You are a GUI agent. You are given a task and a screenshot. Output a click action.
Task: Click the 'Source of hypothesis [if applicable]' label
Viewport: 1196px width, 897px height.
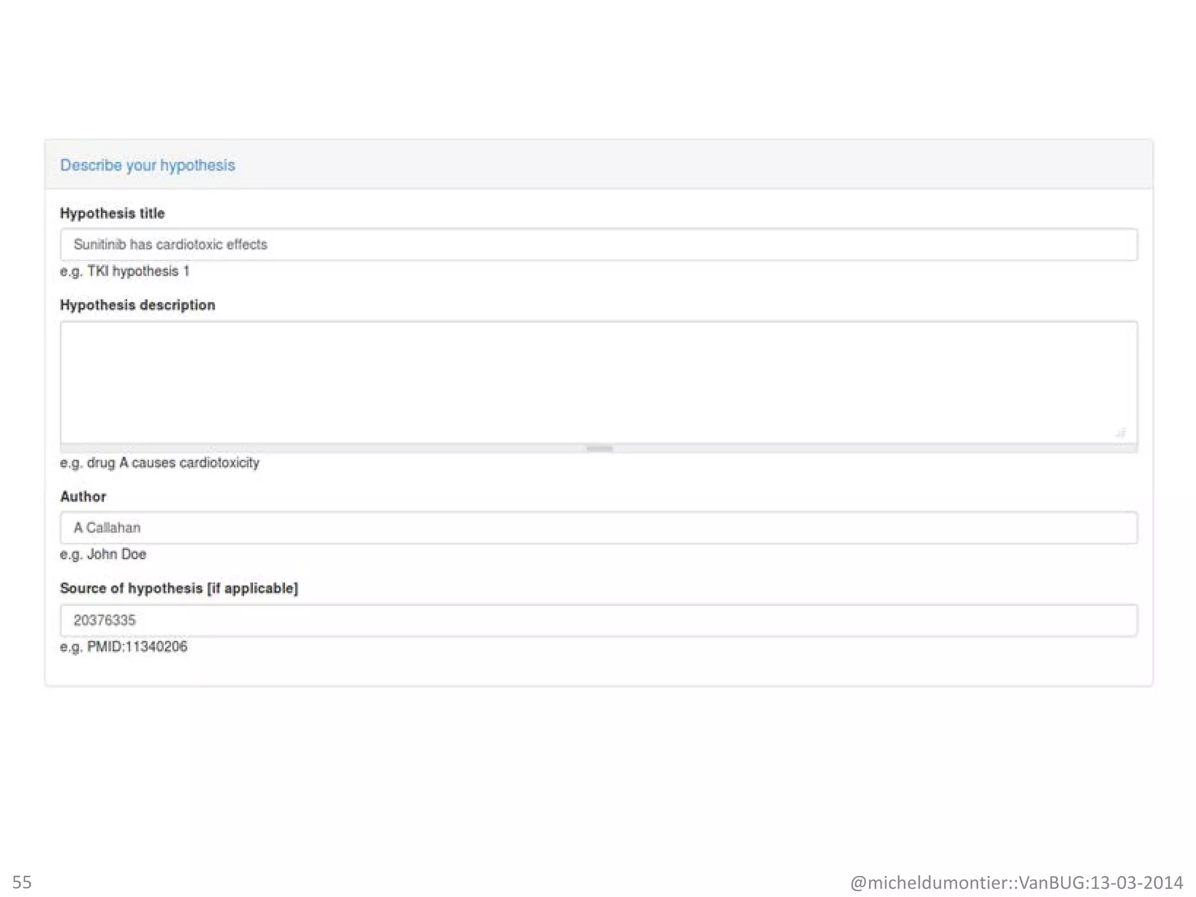179,588
